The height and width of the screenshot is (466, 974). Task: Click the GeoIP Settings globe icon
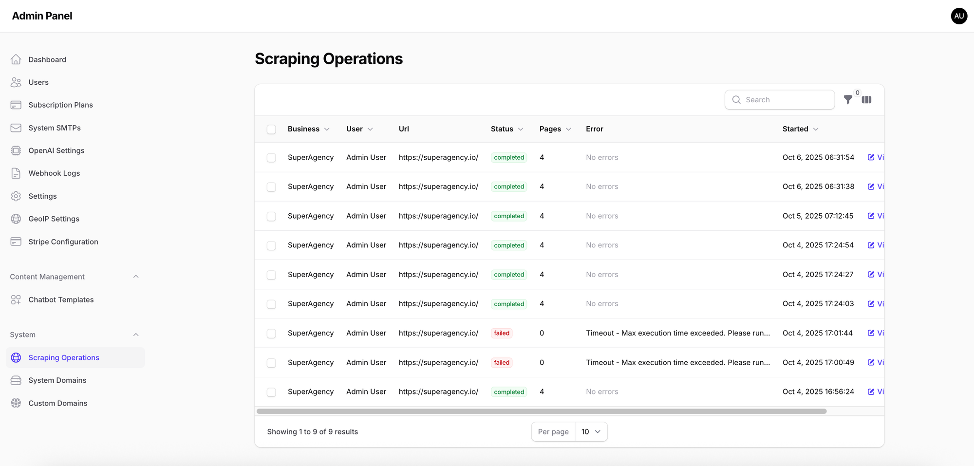[x=16, y=219]
